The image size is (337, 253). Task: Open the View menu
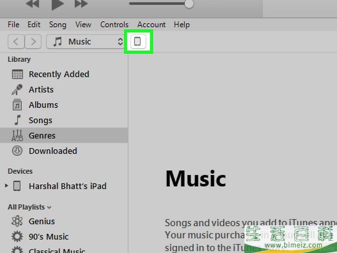coord(83,25)
